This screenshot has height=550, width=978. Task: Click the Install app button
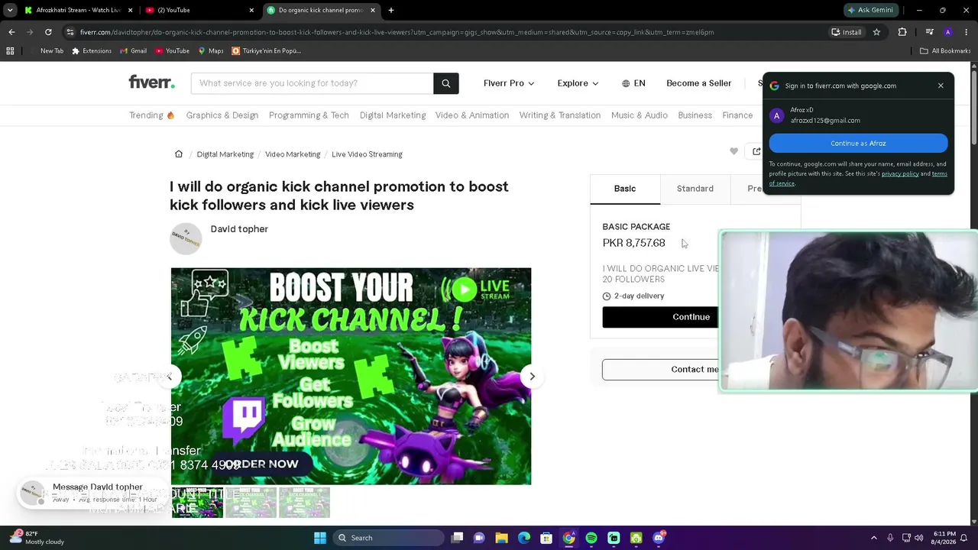pos(847,32)
